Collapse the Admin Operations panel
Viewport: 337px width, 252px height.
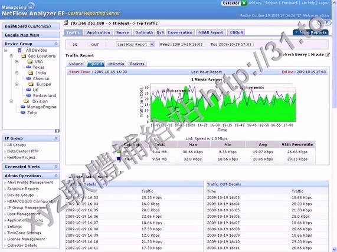click(56, 175)
